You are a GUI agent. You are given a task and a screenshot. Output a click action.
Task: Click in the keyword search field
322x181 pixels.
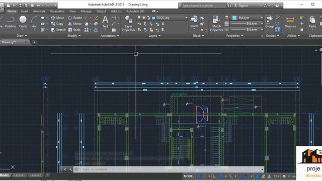click(204, 6)
